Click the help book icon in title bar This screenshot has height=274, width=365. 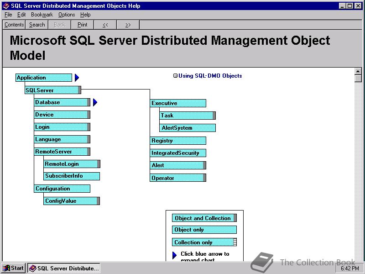pyautogui.click(x=6, y=6)
